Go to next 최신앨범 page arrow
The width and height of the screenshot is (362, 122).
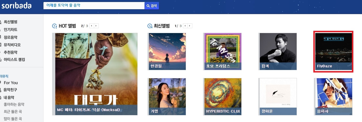tap(190, 26)
